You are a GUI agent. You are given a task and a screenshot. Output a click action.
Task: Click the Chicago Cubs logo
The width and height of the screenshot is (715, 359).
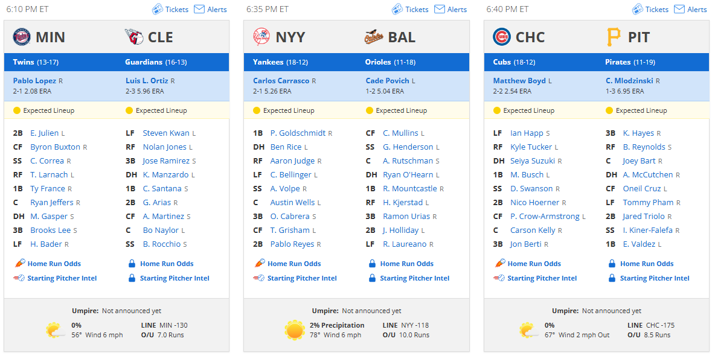point(502,37)
